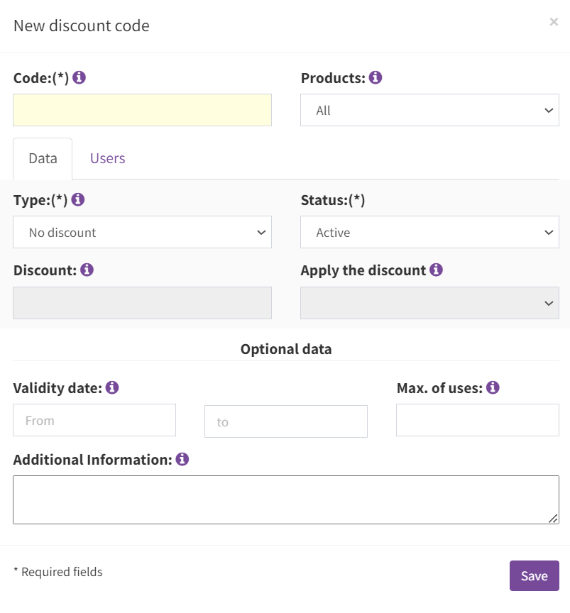Image resolution: width=570 pixels, height=613 pixels.
Task: Show the Max. of uses info icon
Action: tap(493, 387)
